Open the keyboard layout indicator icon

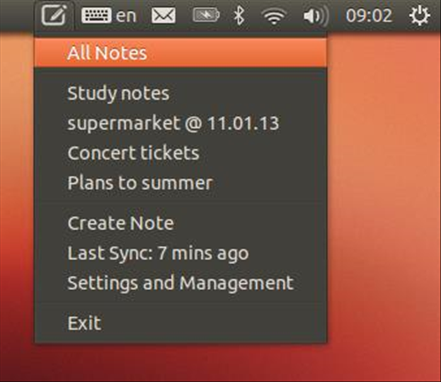[x=96, y=15]
